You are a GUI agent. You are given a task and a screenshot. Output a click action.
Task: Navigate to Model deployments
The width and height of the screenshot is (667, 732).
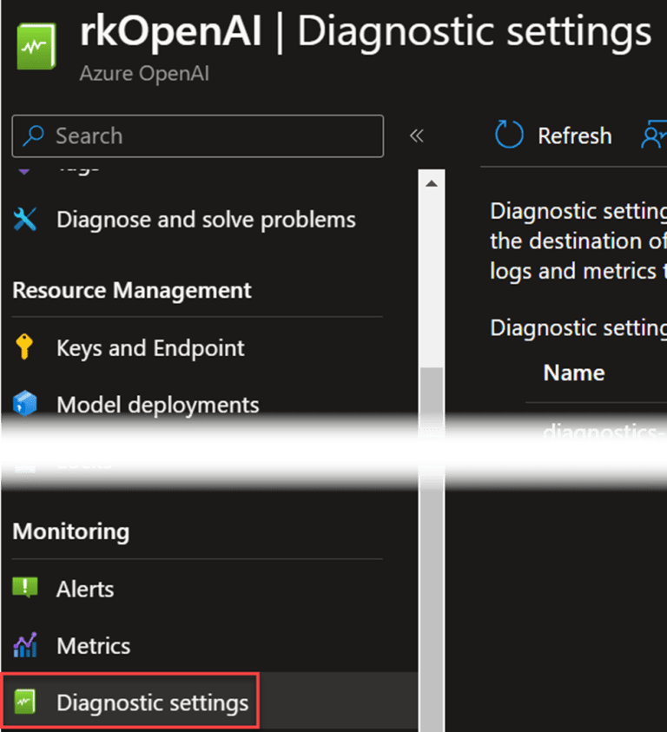[x=157, y=404]
